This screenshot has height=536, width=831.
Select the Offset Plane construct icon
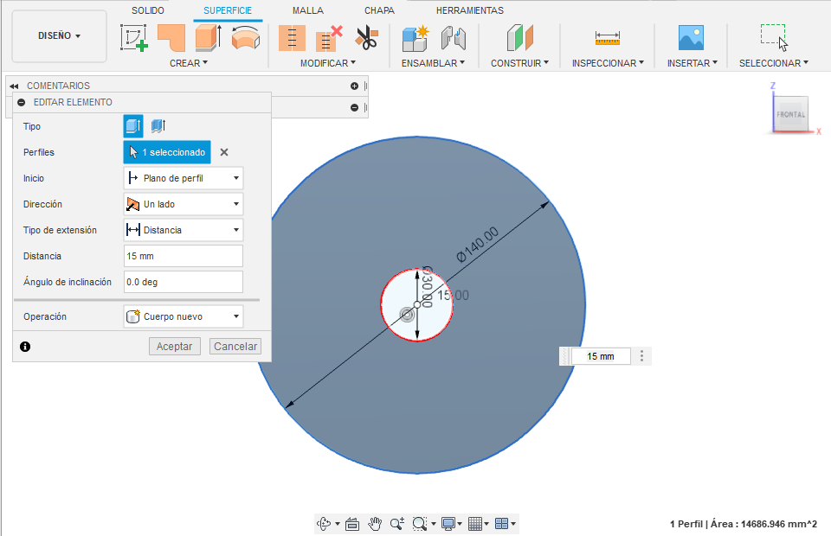click(x=519, y=37)
